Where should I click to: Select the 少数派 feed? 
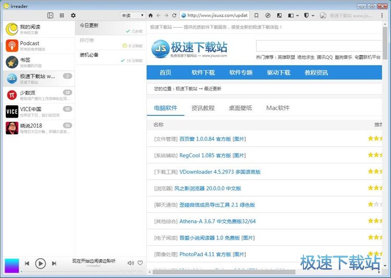point(39,95)
